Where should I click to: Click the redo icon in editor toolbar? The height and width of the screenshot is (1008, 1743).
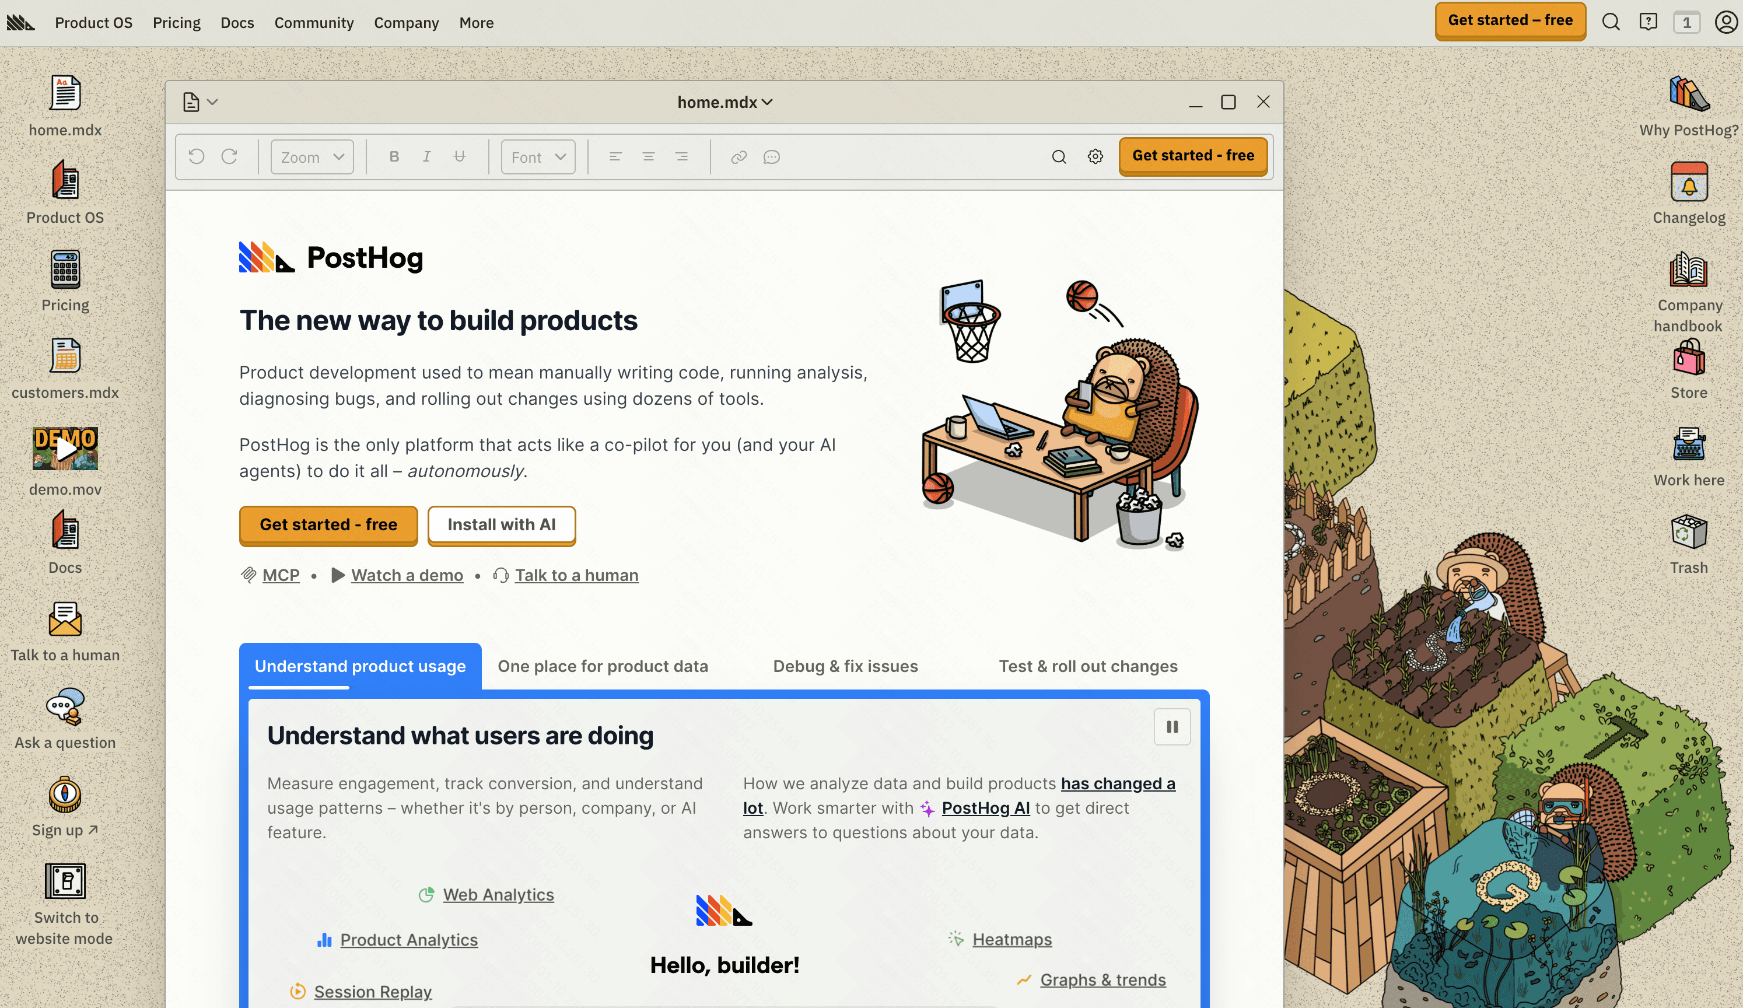click(x=230, y=157)
